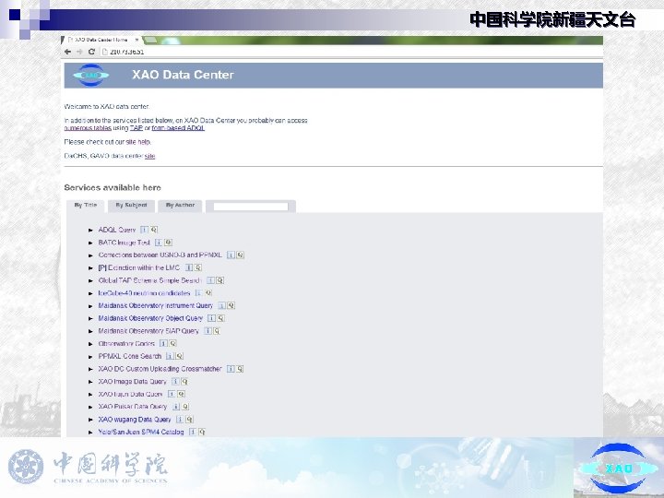This screenshot has height=498, width=664.
Task: Click search icon for Maidanak Object Query
Action: pos(221,318)
